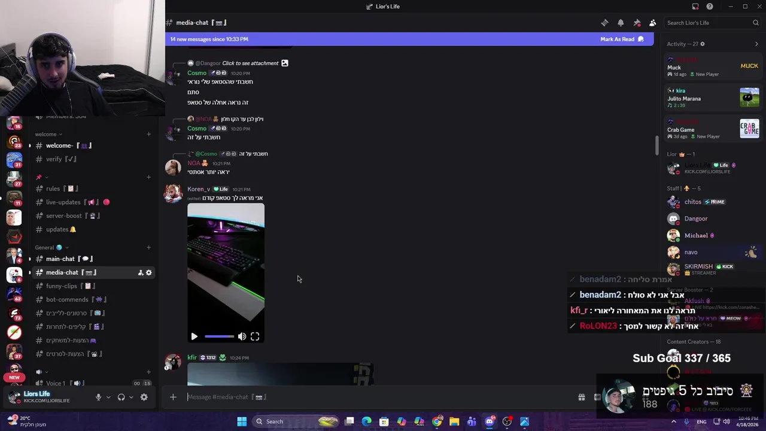Create channel in General category plus
766x431 pixels.
149,247
